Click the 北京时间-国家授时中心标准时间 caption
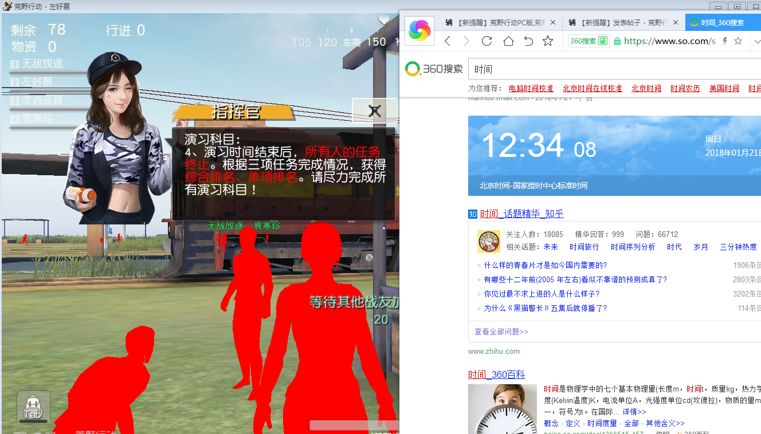 tap(534, 186)
